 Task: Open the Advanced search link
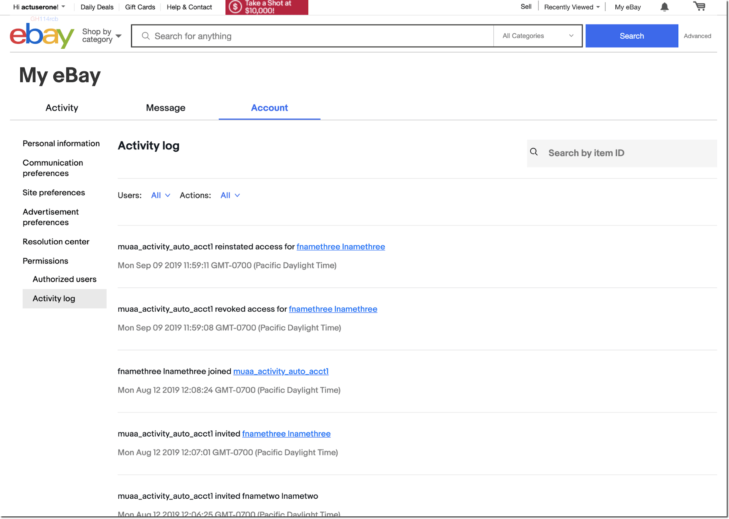click(697, 36)
